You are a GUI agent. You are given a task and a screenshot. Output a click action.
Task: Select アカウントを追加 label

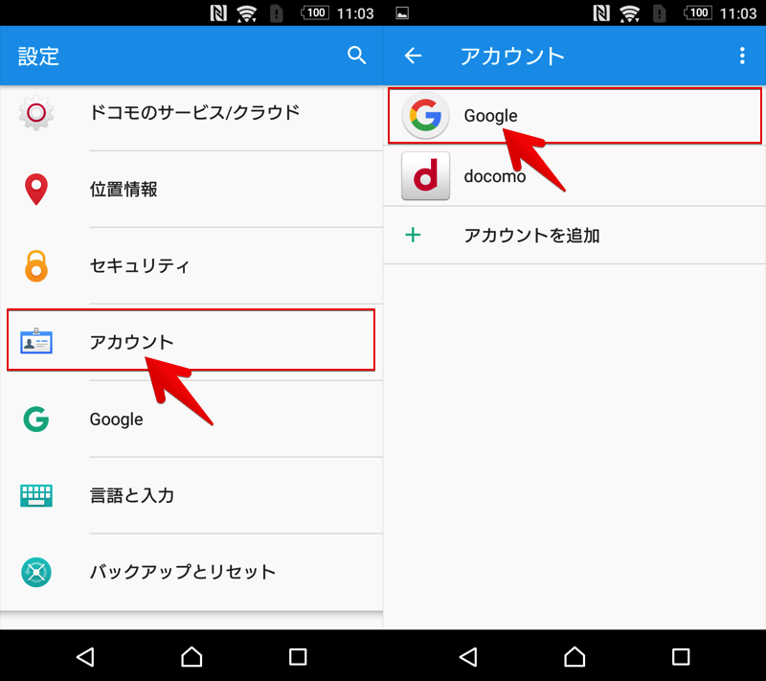531,235
